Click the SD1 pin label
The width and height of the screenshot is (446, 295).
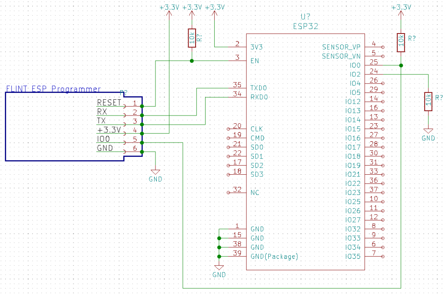[257, 156]
